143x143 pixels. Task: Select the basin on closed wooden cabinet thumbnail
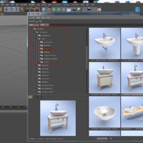tap(104, 77)
